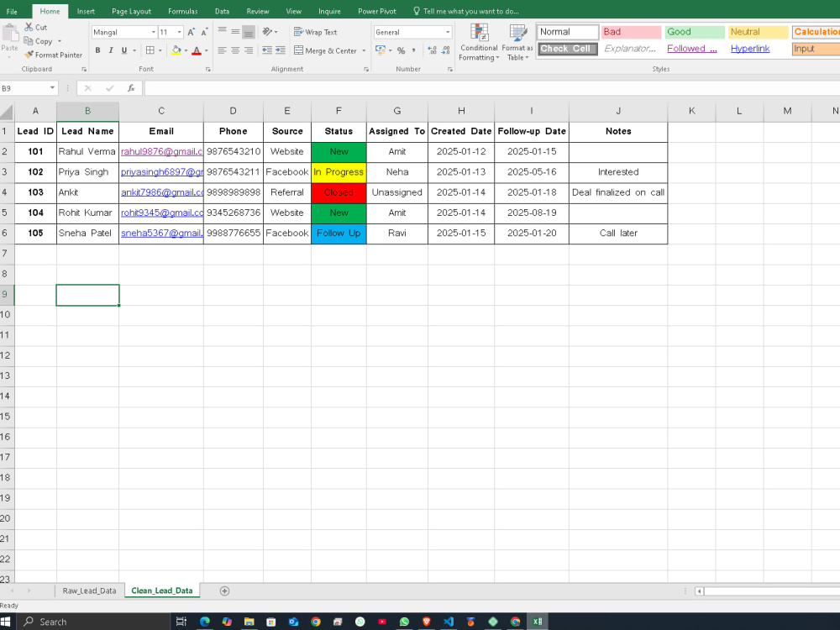The height and width of the screenshot is (630, 840).
Task: Toggle Underline formatting
Action: tap(124, 50)
